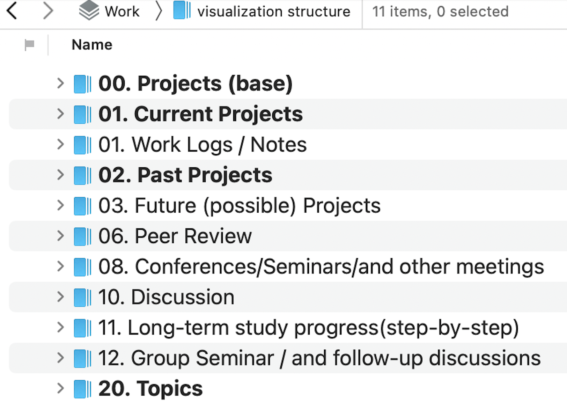Click the group icon beside 06. Peer Review
This screenshot has height=403, width=567.
(x=82, y=236)
